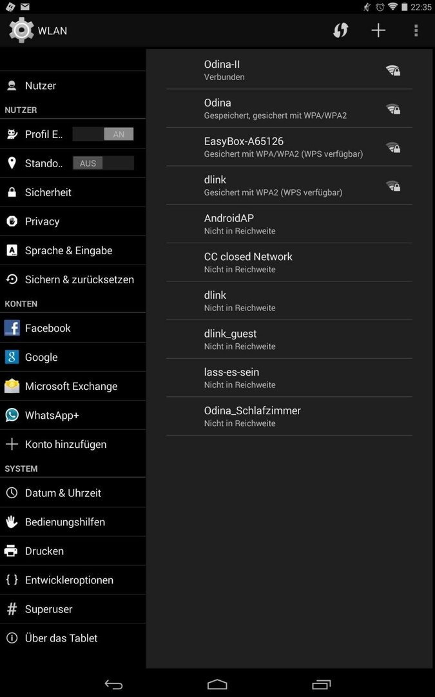
Task: Tap signal icon for Odina-II
Action: pos(393,70)
